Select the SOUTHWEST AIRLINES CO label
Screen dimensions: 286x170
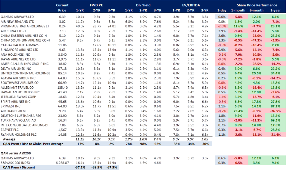20,83
